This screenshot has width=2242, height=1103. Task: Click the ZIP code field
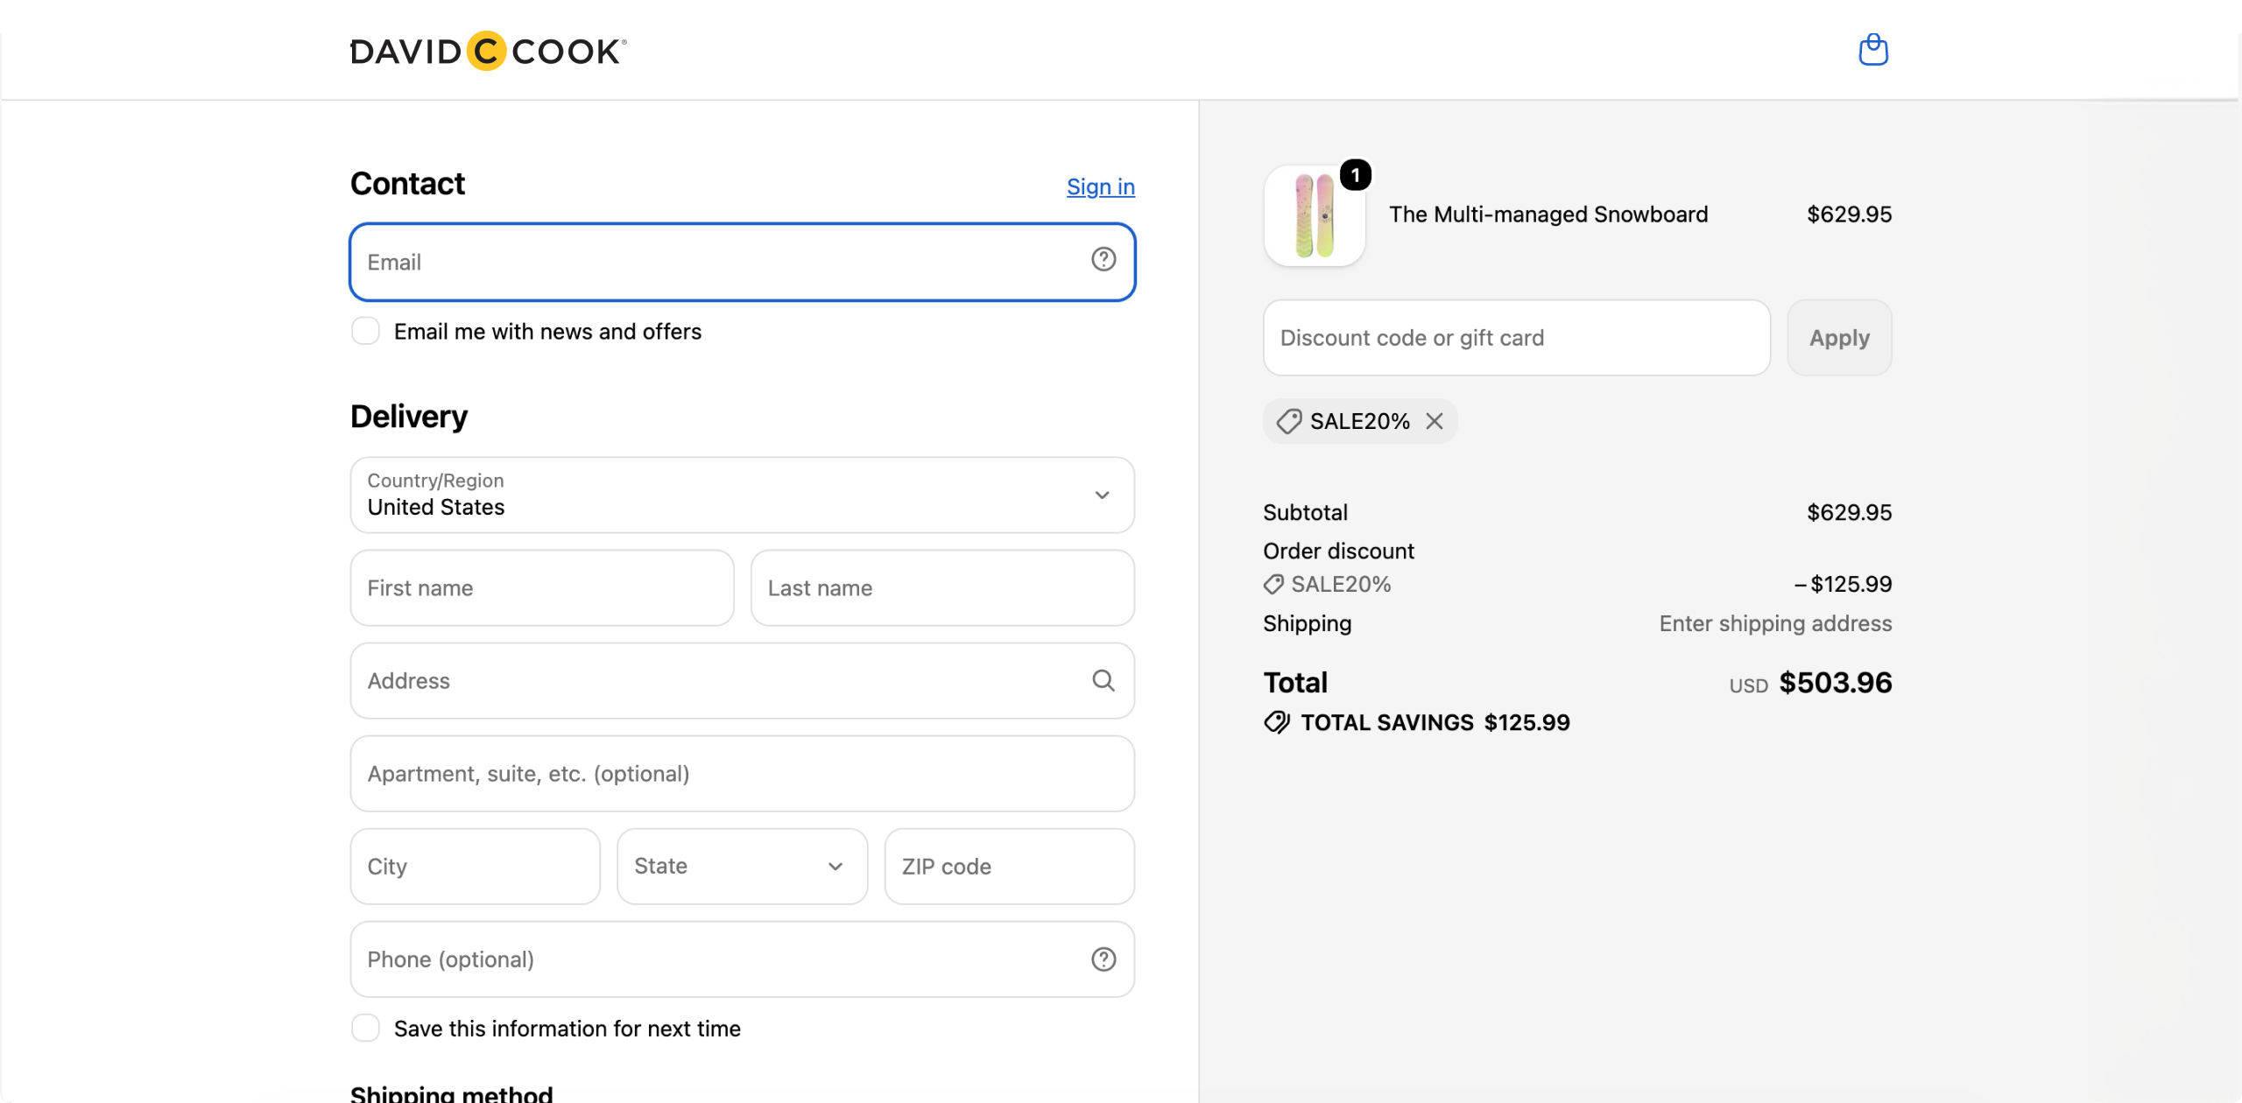coord(1010,866)
